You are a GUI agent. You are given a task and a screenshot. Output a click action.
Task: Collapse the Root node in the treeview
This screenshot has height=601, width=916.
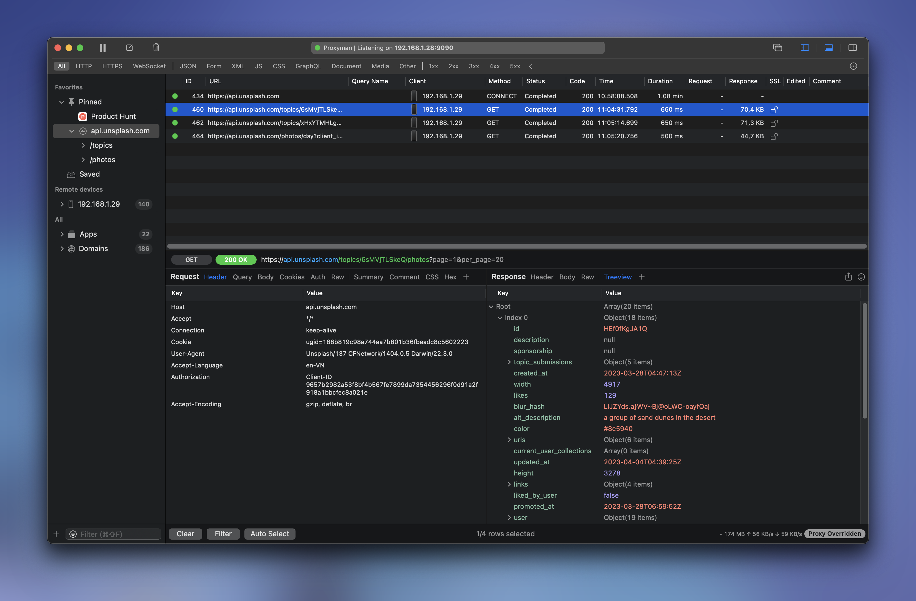[491, 307]
